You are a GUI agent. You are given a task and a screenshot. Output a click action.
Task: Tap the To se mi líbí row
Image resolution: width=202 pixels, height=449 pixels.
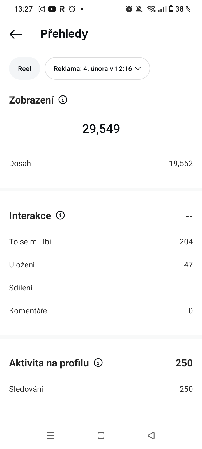click(101, 242)
